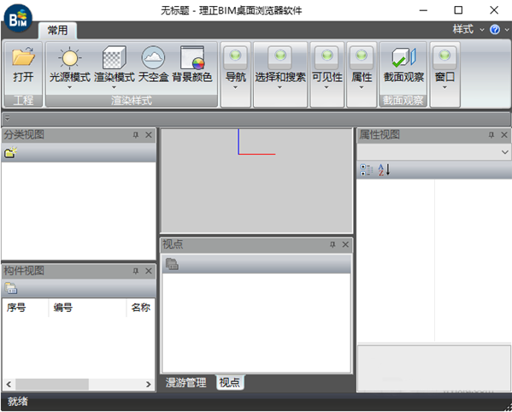The height and width of the screenshot is (412, 512).
Task: Open the 导航 navigation group button
Action: [235, 58]
